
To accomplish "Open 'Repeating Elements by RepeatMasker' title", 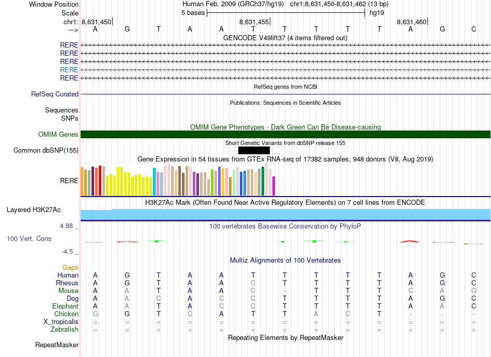I will click(x=285, y=337).
